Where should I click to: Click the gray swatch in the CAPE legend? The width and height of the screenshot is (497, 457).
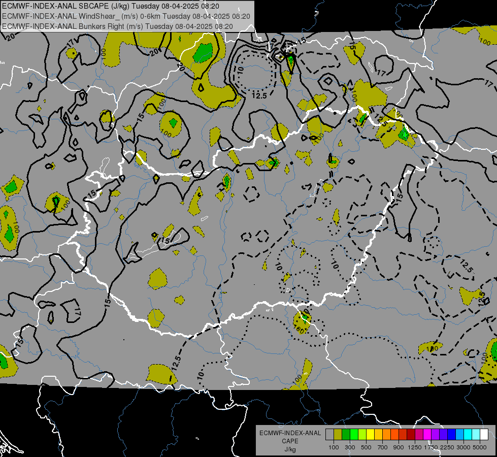(329, 434)
